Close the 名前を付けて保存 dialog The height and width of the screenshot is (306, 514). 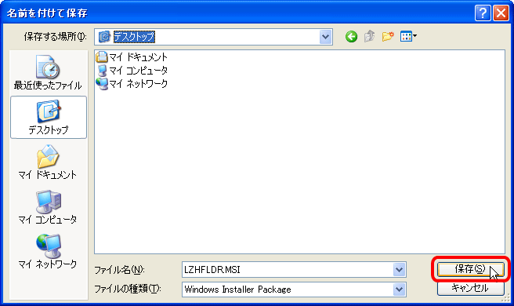tap(501, 13)
